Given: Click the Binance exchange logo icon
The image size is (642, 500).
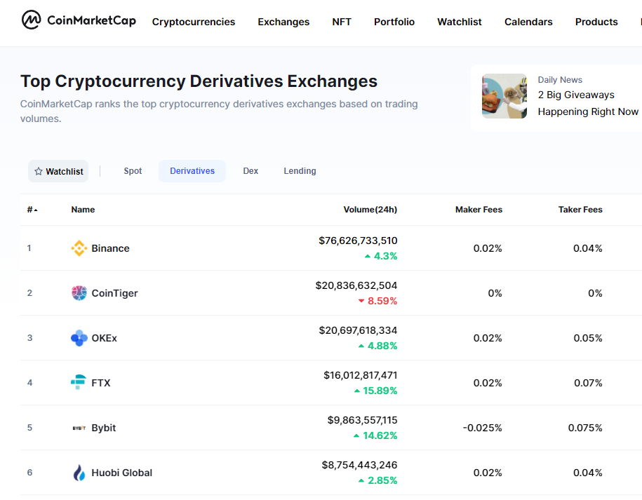Looking at the screenshot, I should (x=79, y=248).
